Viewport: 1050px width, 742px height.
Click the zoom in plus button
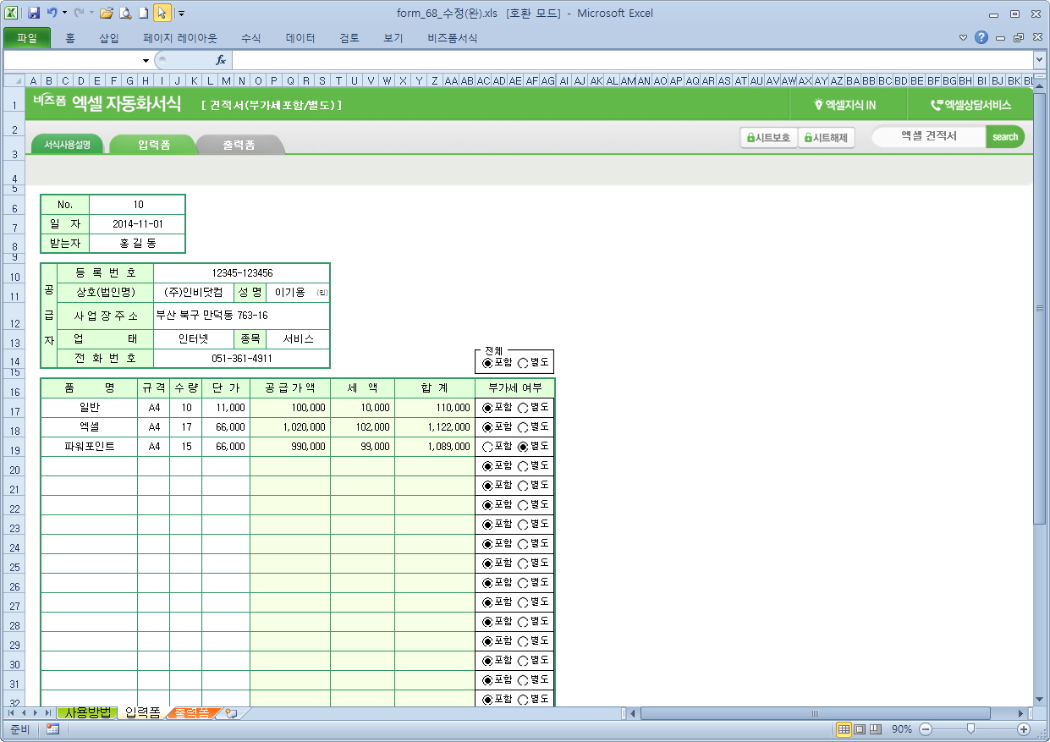coord(1024,729)
